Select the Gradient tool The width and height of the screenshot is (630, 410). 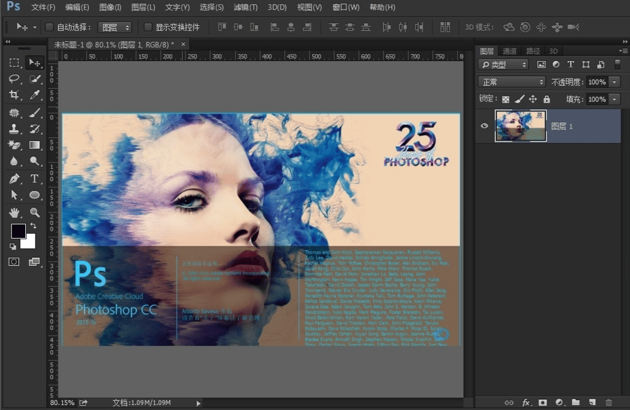click(35, 145)
